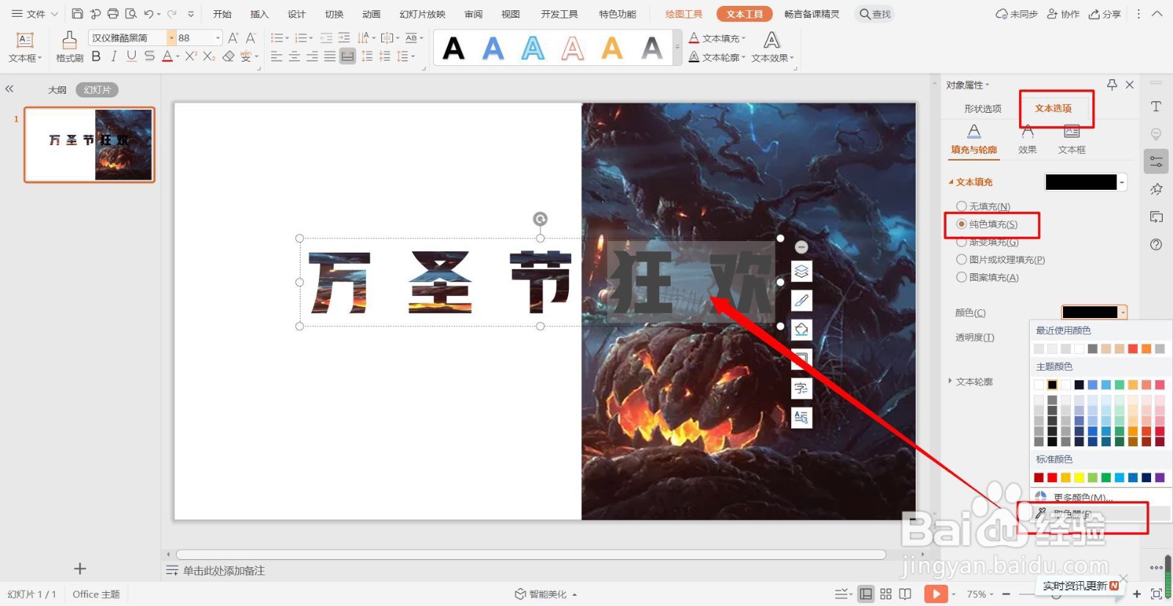Open help icon in right sidebar

pos(1156,244)
